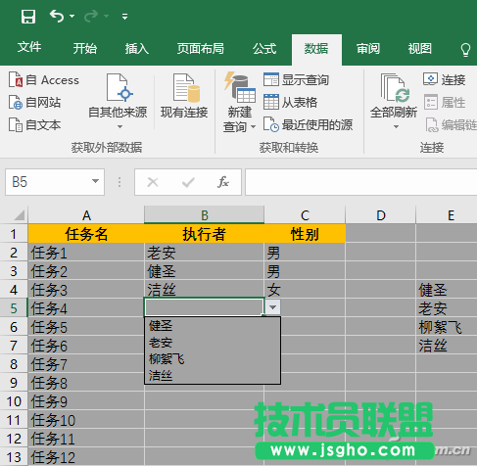Click 最近使用的源 recent sources
The image size is (477, 466).
(308, 125)
